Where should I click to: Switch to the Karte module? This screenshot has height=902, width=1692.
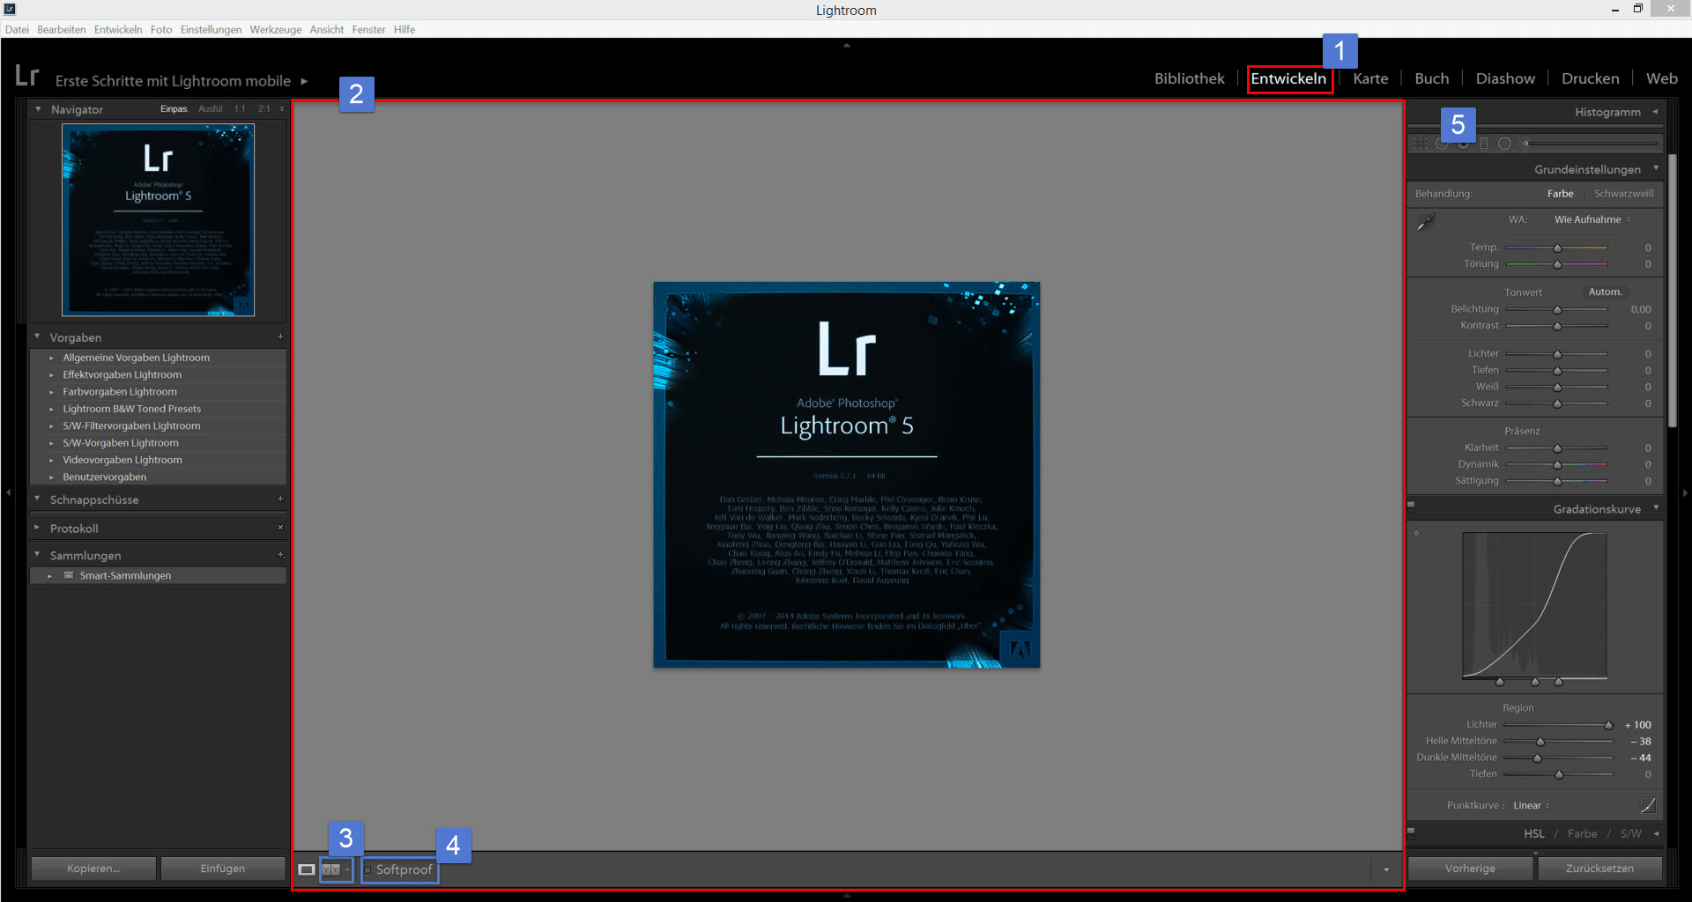[1370, 78]
